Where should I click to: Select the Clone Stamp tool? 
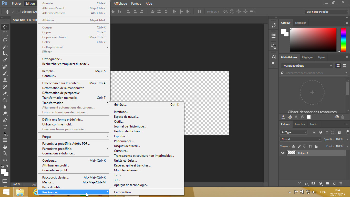point(5,80)
